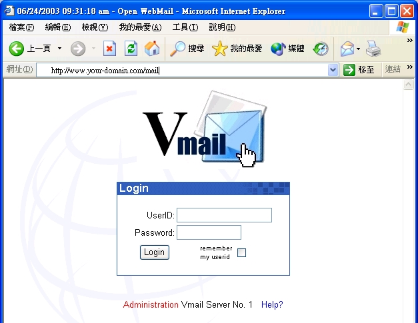This screenshot has height=323, width=418.
Task: Open the History clock icon
Action: click(x=321, y=49)
